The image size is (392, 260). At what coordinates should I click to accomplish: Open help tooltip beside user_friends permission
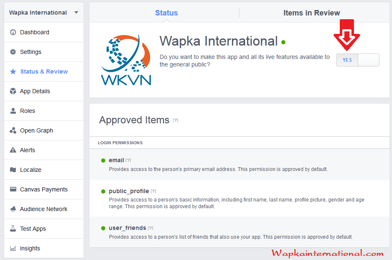click(150, 228)
